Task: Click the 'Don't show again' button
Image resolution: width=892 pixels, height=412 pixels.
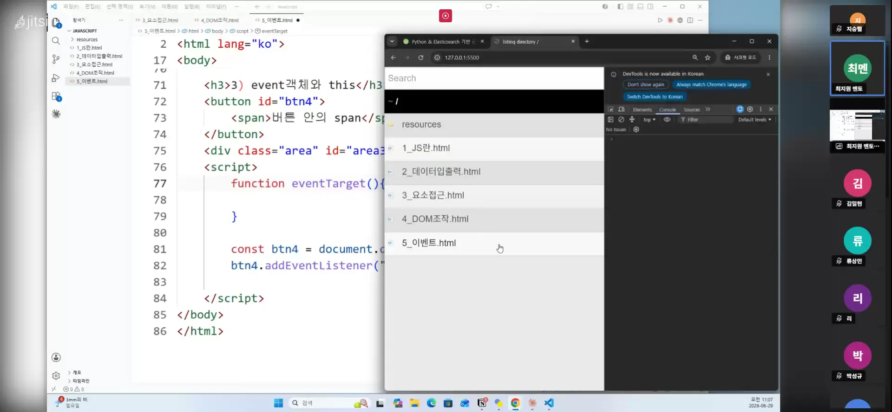Action: pos(645,84)
